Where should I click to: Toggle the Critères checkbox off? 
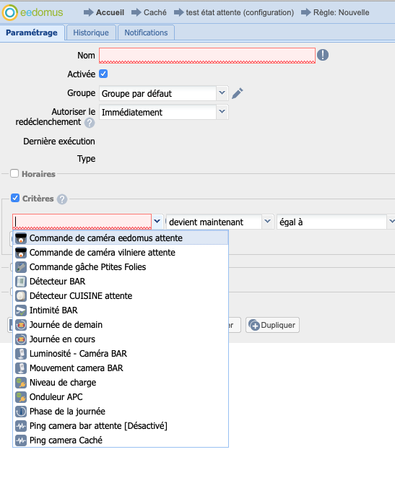[15, 198]
